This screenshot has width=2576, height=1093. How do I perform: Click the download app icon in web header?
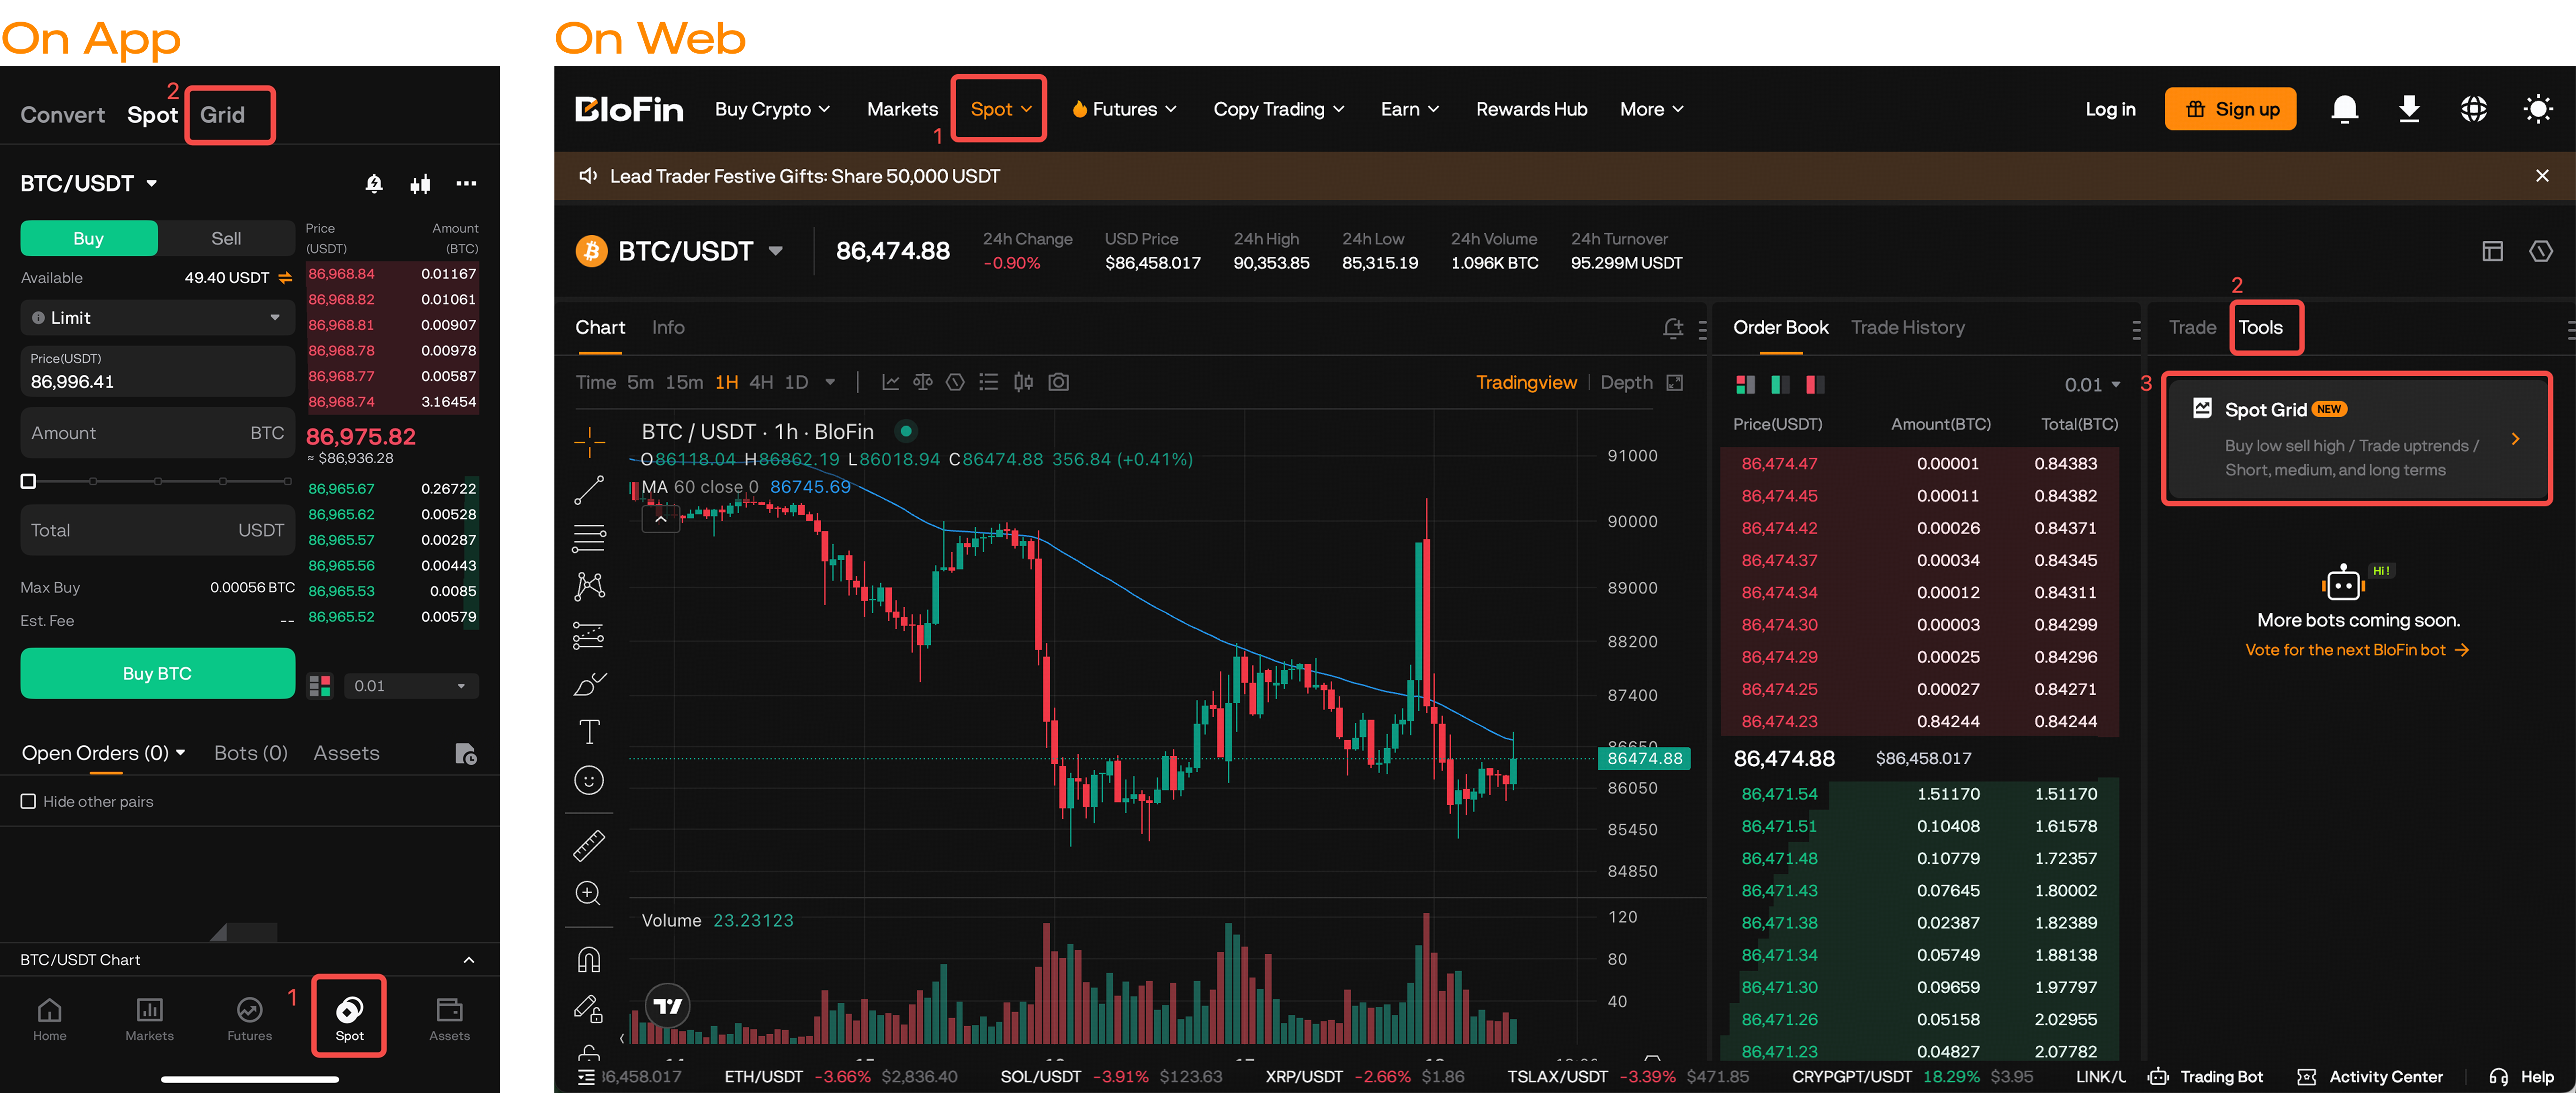tap(2409, 109)
